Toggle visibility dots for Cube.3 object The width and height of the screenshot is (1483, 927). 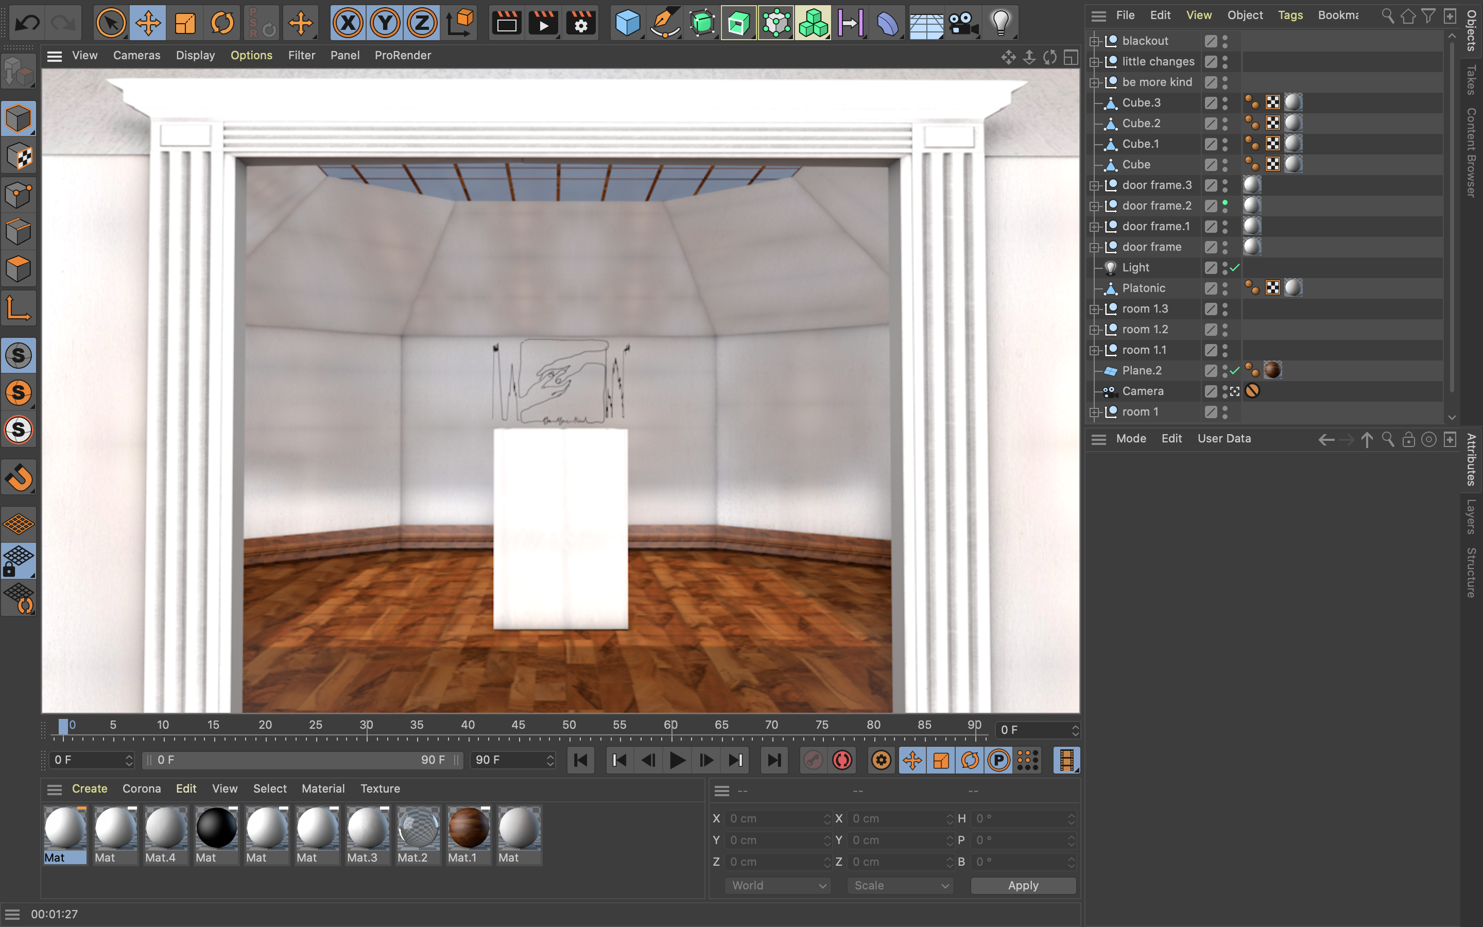1225,103
